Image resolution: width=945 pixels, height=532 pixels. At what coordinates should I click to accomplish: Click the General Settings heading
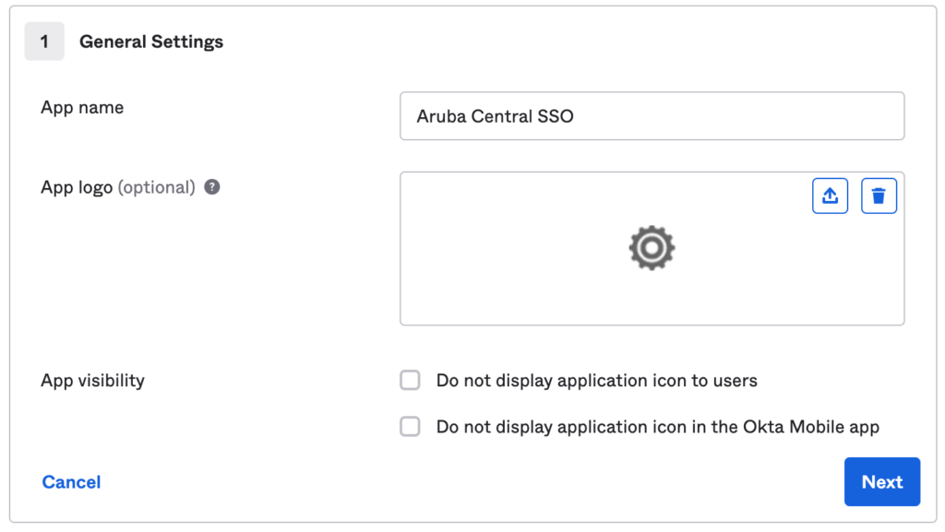click(151, 41)
